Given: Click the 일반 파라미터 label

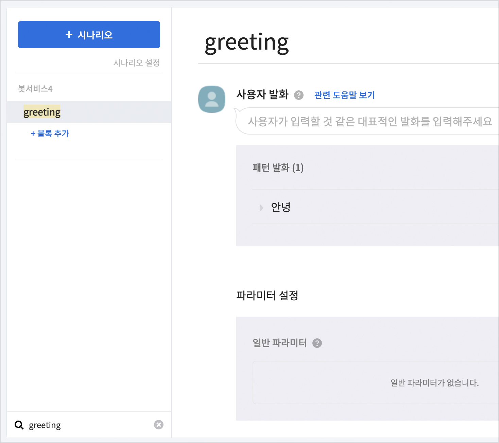Looking at the screenshot, I should [279, 343].
